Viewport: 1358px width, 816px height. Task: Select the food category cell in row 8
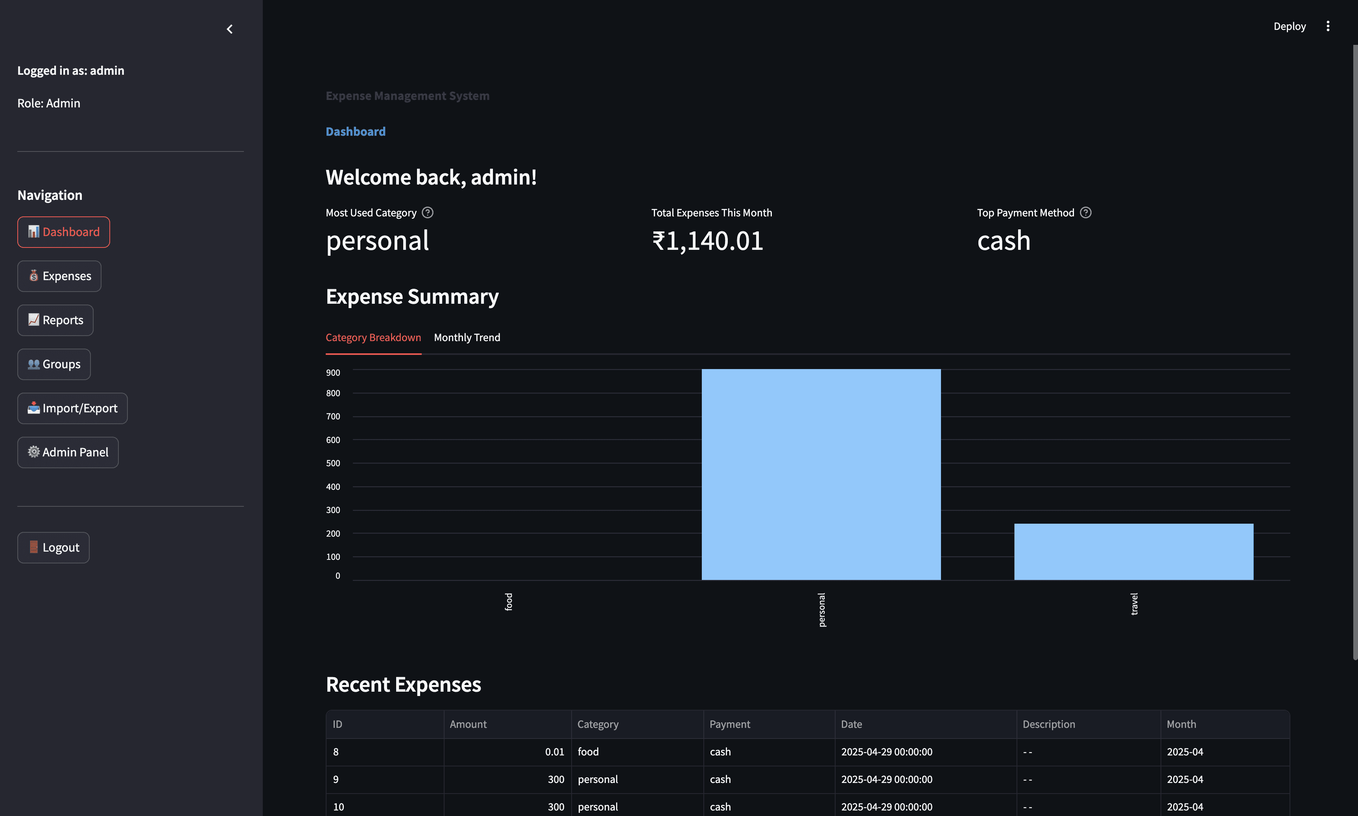[637, 751]
